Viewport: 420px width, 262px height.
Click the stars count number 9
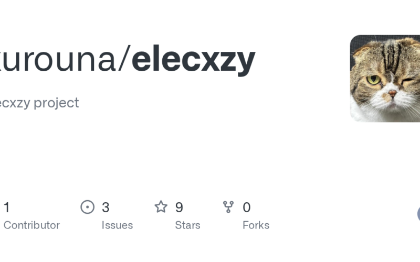coord(179,208)
